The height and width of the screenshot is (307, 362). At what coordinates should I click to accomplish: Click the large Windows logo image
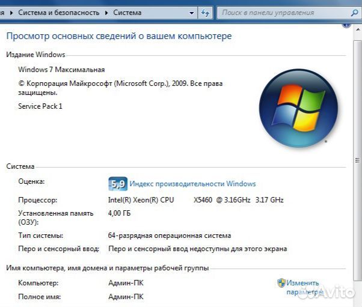[298, 108]
